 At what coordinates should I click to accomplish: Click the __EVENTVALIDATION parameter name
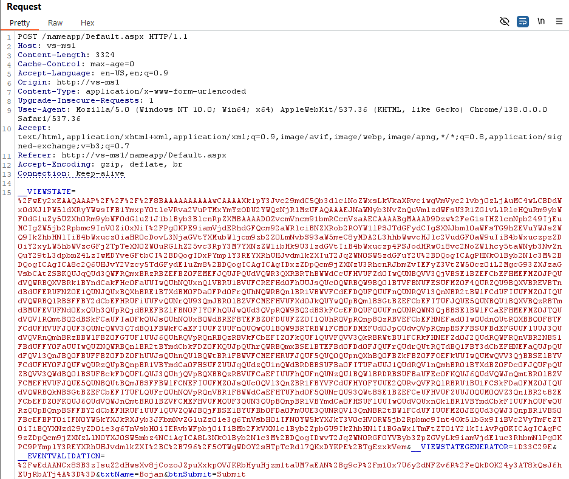(x=59, y=456)
